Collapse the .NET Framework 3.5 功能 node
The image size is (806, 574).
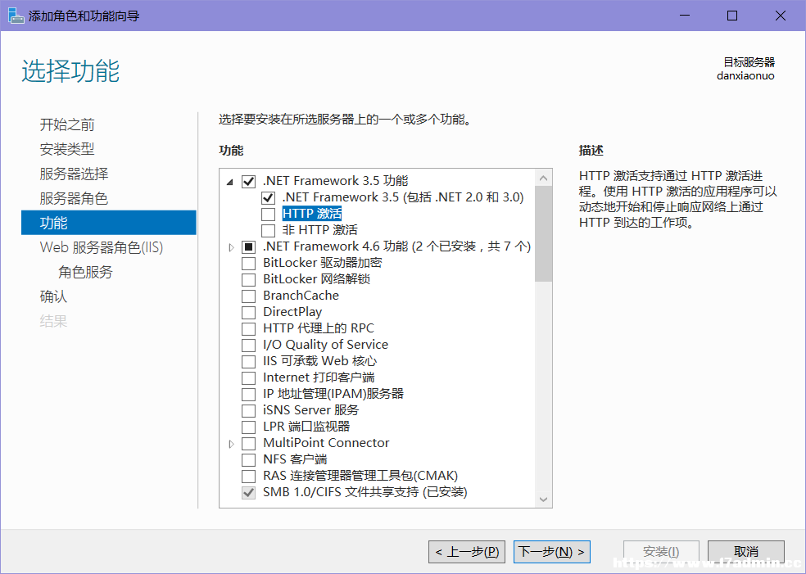coord(230,182)
